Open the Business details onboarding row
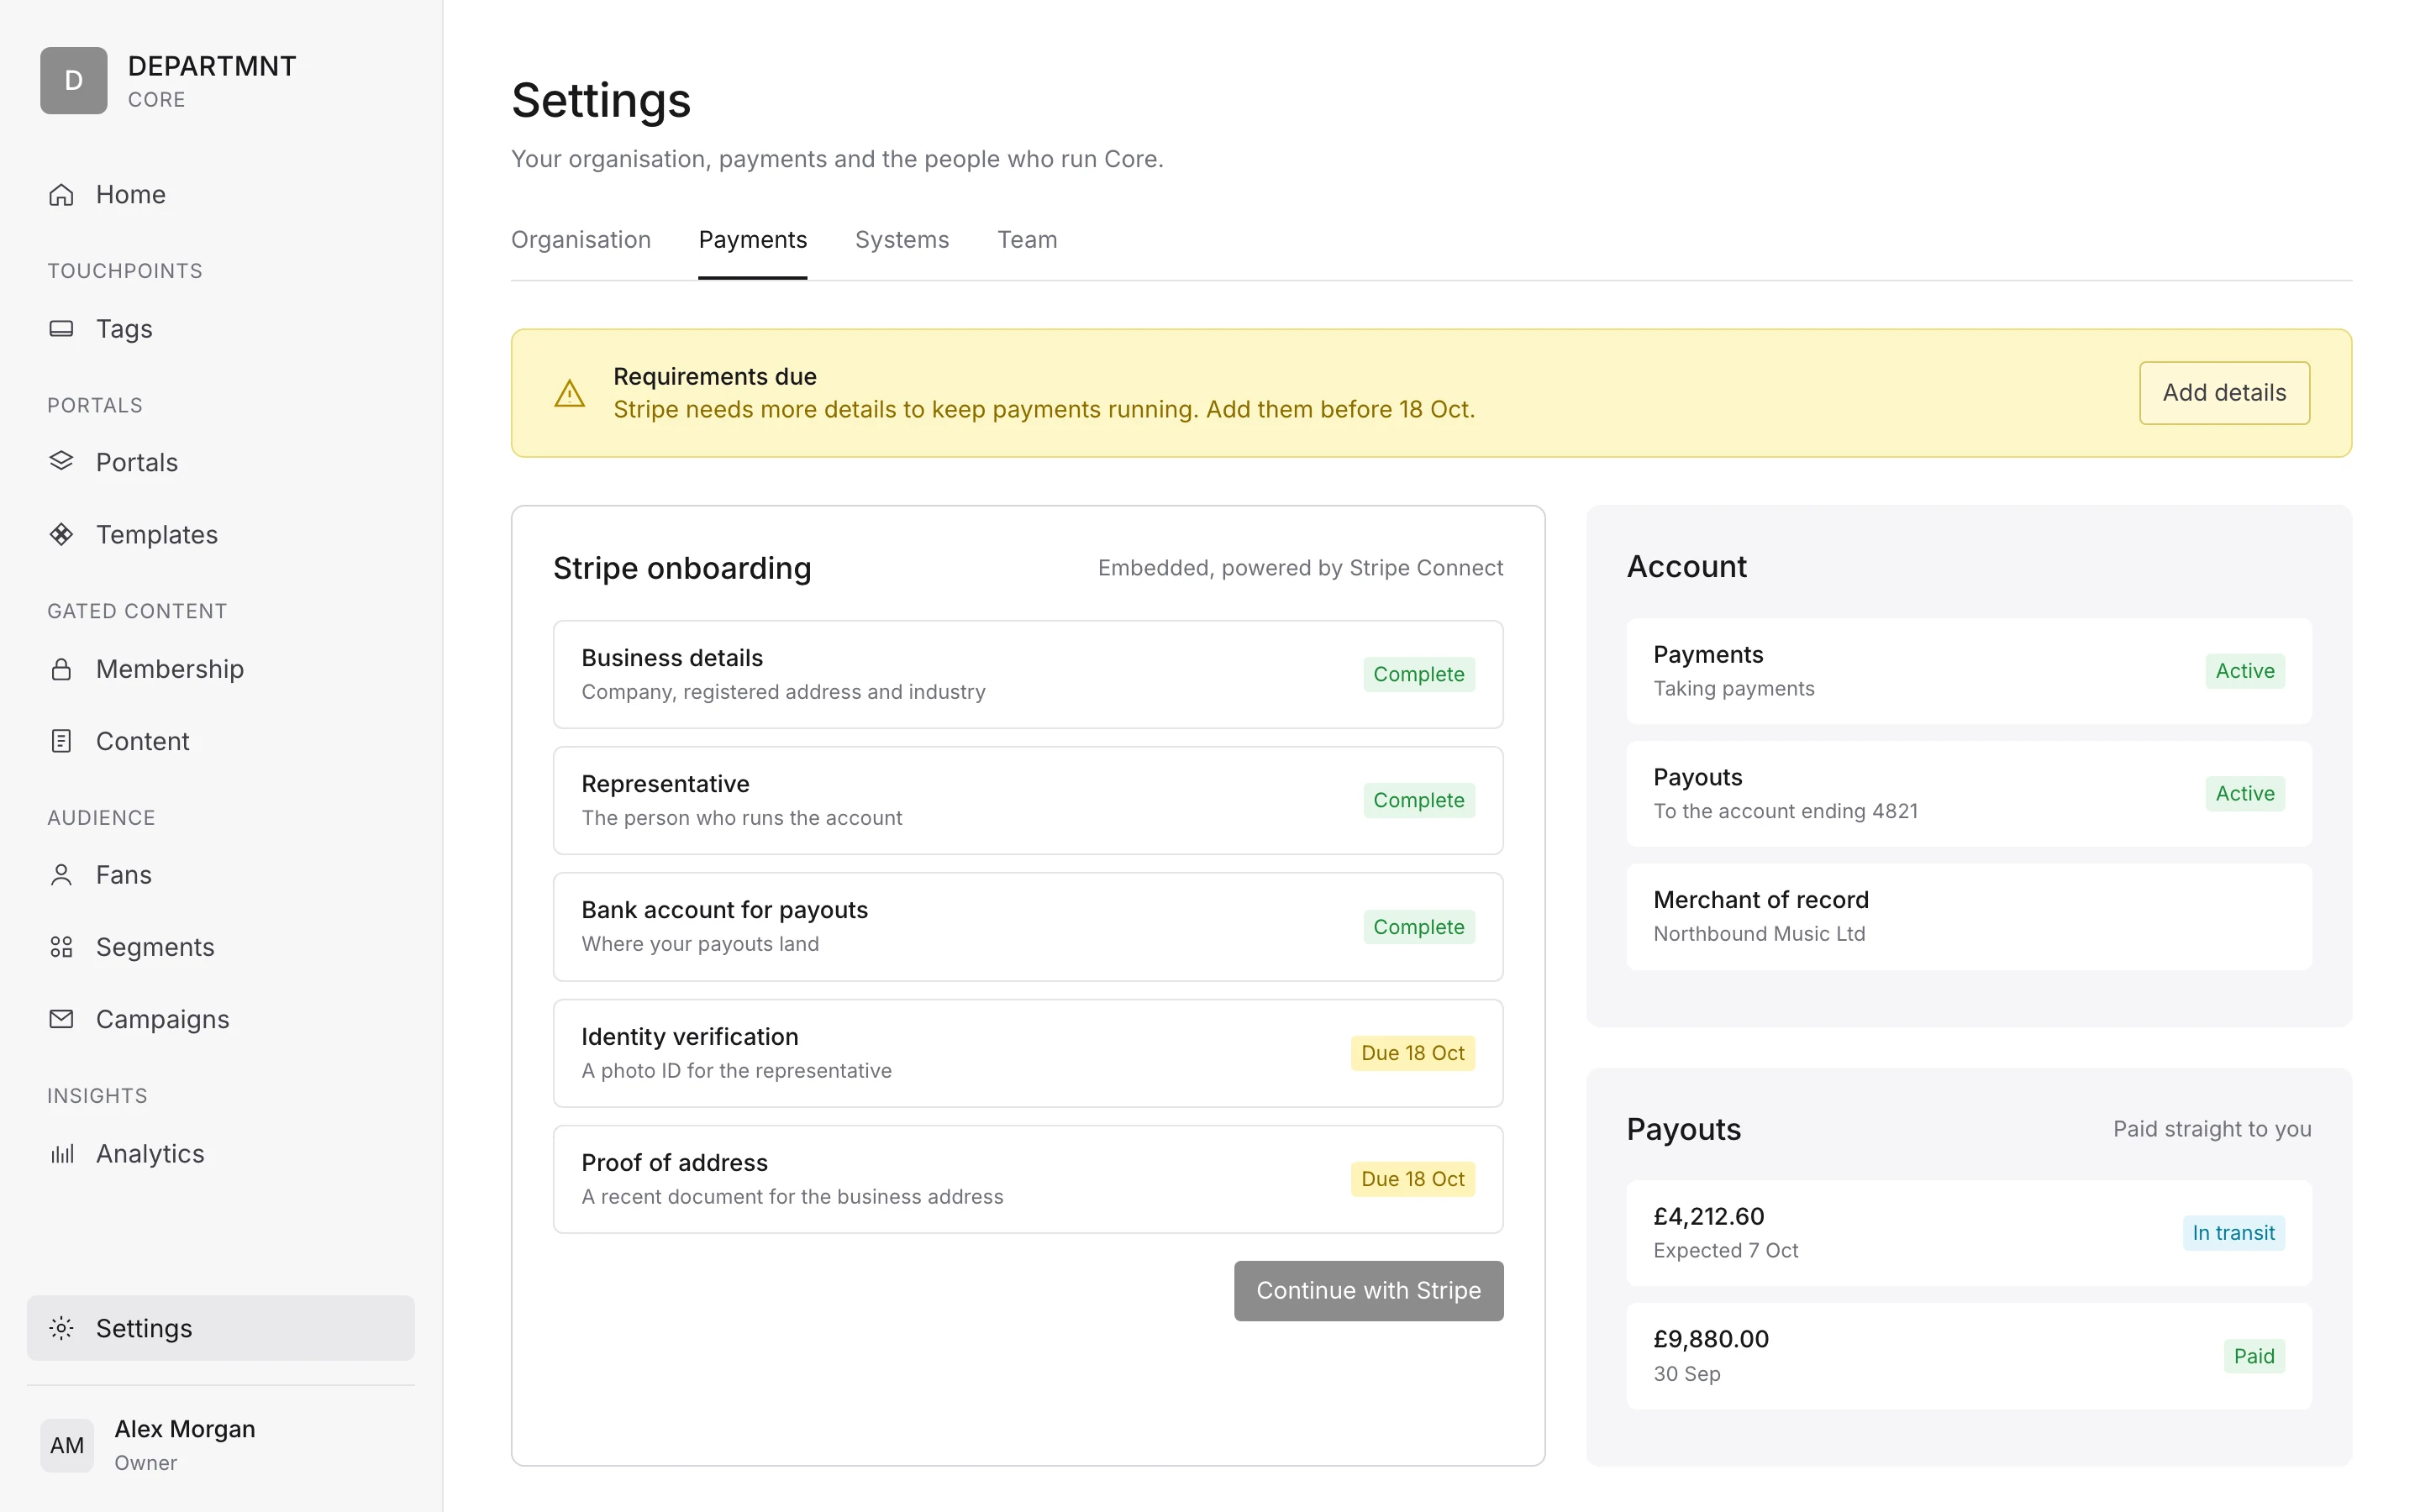 1028,674
